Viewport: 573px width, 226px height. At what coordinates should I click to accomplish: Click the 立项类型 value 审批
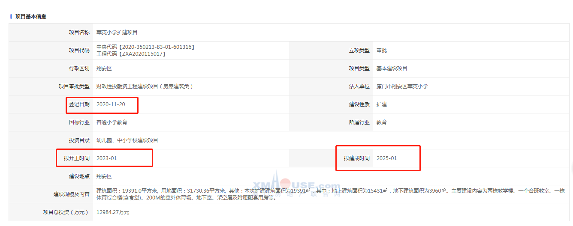click(381, 51)
